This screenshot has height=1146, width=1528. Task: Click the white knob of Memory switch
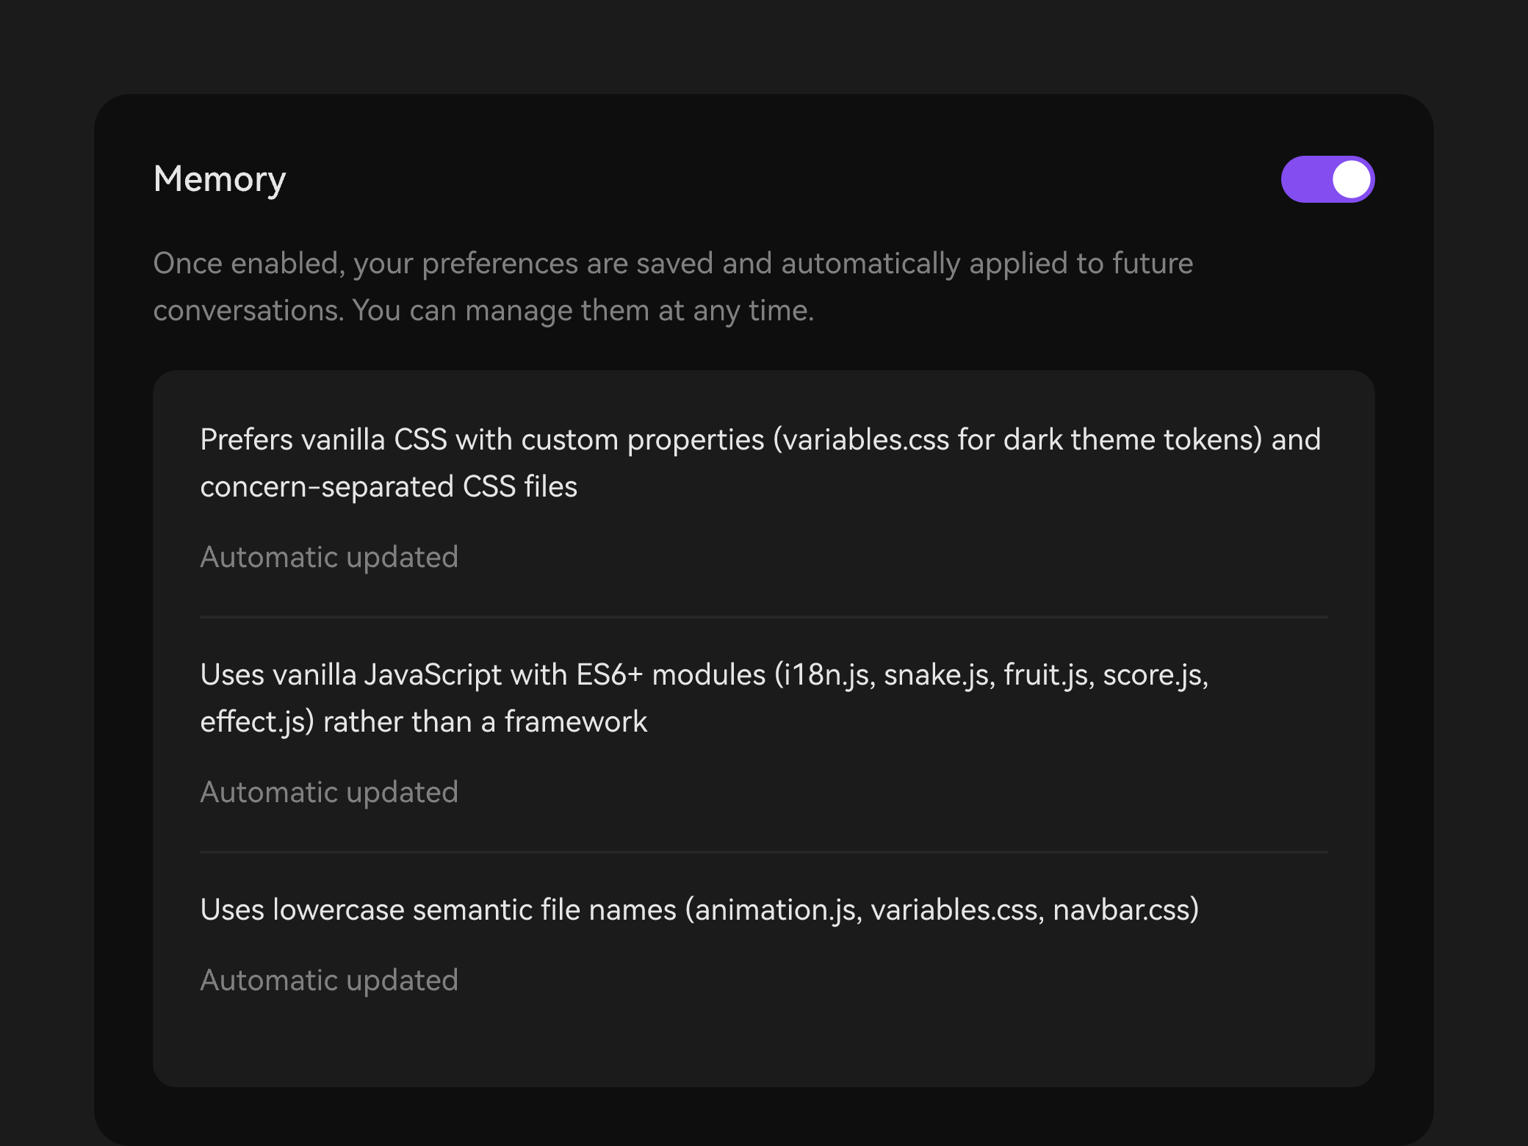pyautogui.click(x=1351, y=179)
